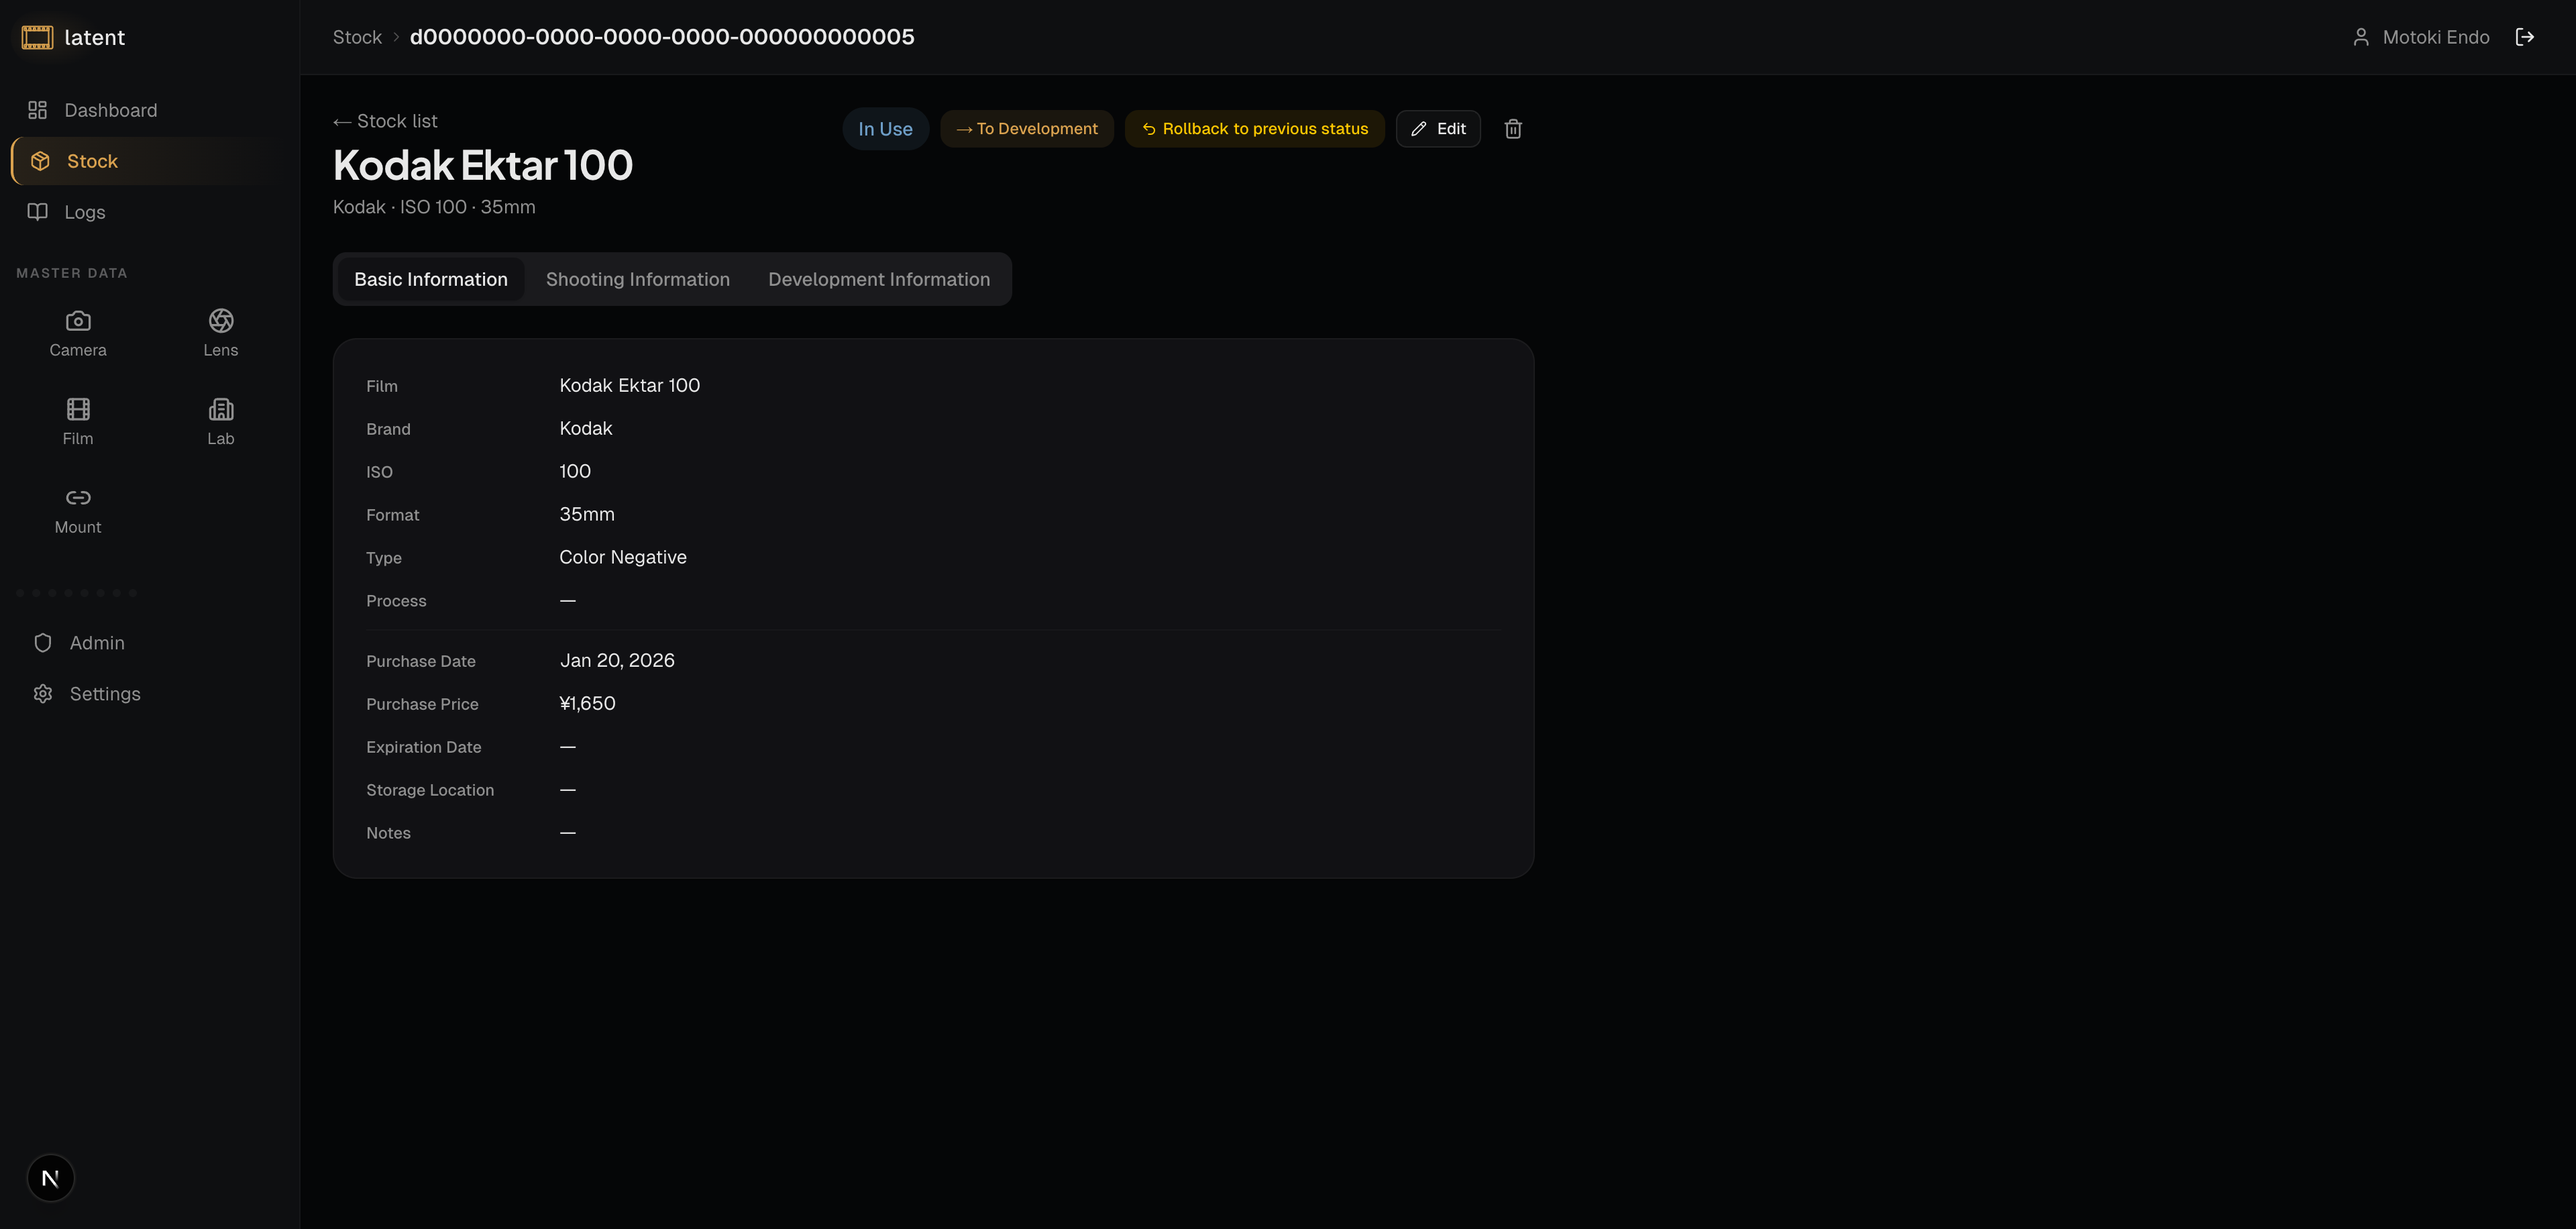Click the trash delete icon

(x=1512, y=129)
